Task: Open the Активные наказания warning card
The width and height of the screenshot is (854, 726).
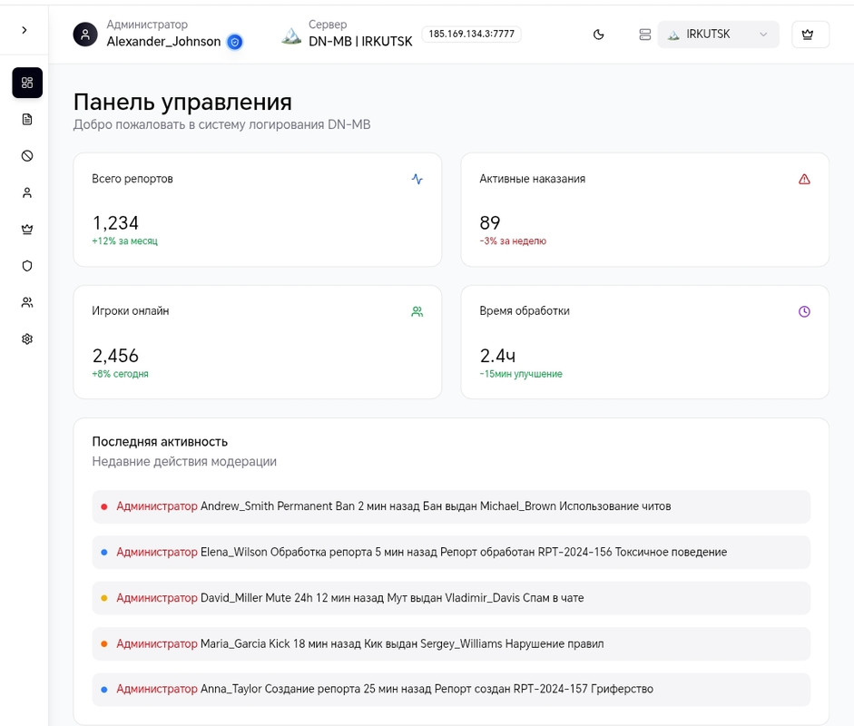Action: coord(645,209)
